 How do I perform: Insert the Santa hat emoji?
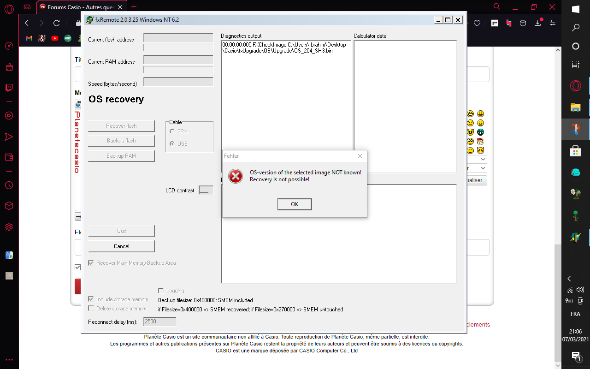481,141
